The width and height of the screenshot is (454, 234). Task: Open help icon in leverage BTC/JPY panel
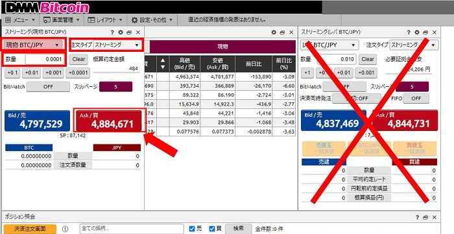[x=409, y=32]
